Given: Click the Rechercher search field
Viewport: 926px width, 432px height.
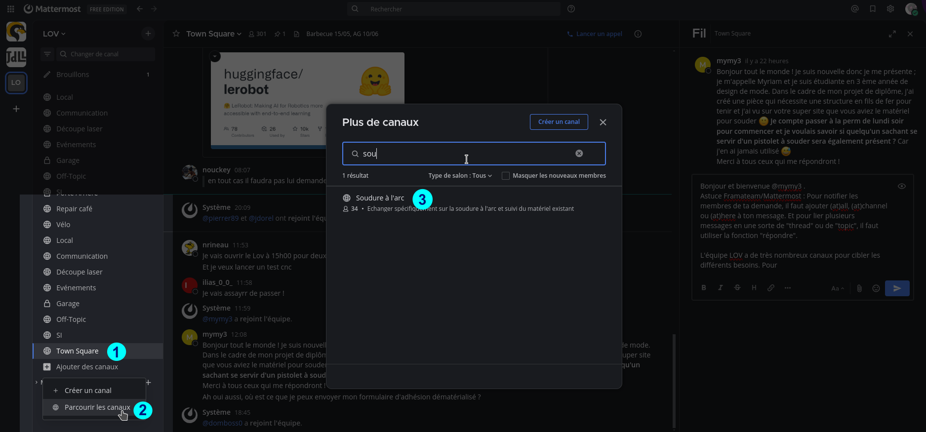Looking at the screenshot, I should (454, 9).
